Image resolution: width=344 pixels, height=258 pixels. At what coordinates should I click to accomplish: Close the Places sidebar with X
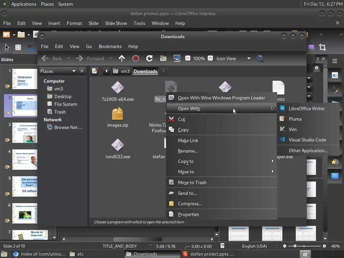82,71
